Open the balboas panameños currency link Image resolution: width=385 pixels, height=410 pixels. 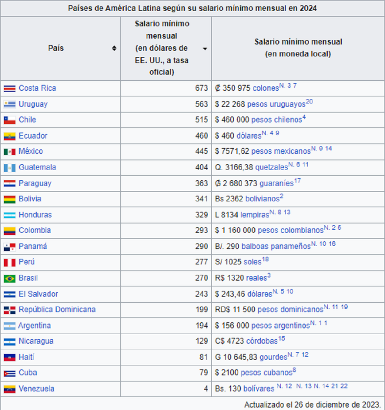(276, 246)
